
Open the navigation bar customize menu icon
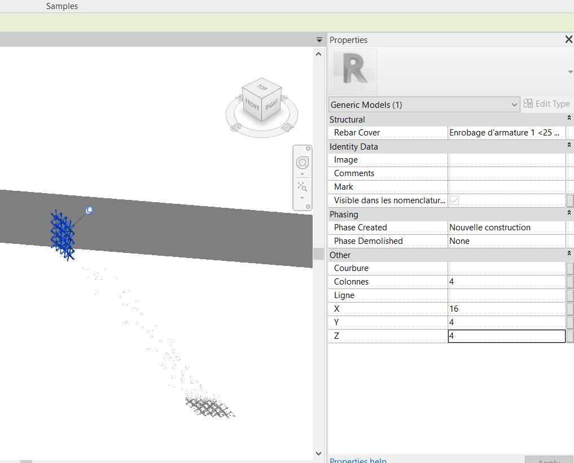(x=308, y=207)
